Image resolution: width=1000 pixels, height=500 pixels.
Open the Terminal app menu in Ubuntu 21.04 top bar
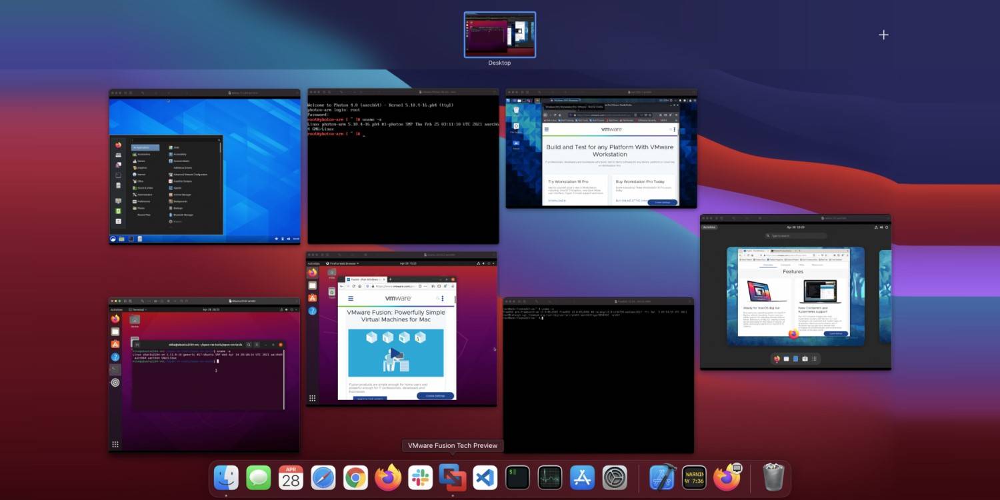coord(137,310)
